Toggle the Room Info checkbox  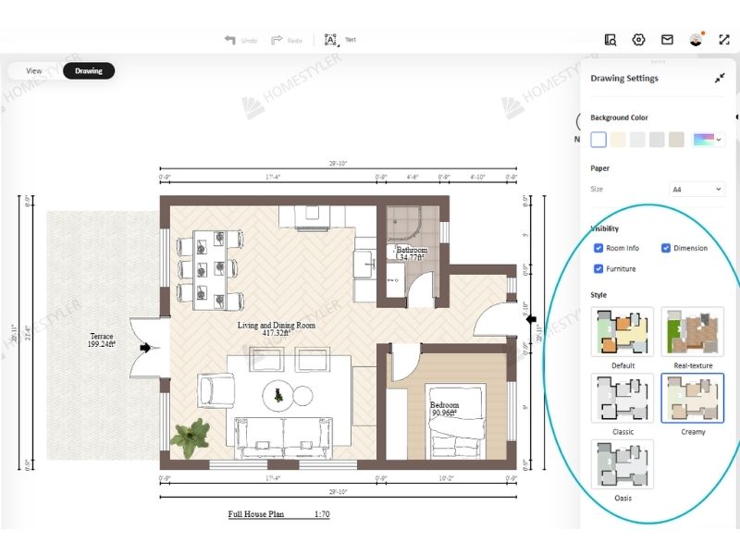[x=598, y=248]
